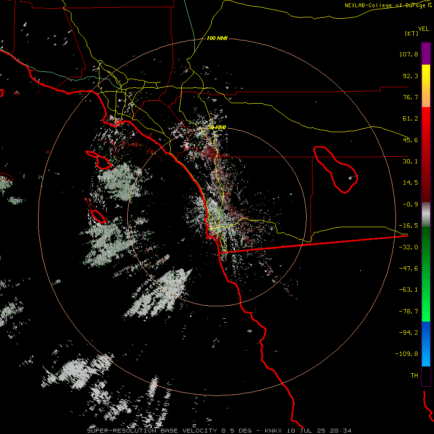This screenshot has height=434, width=434.
Task: Click the -32.0 velocity scale value
Action: pos(408,247)
